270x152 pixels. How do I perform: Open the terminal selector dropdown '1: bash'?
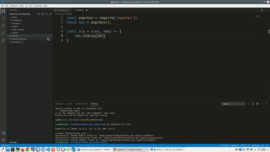point(233,104)
